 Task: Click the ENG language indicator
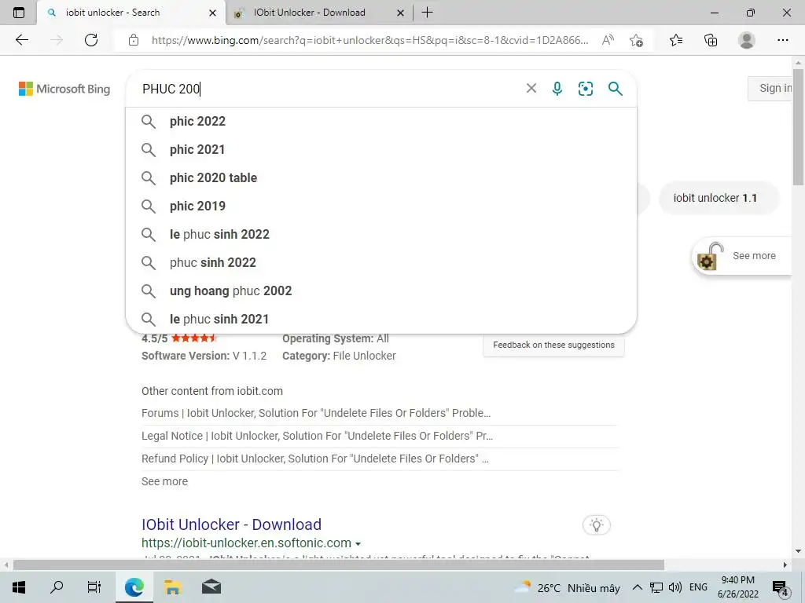click(698, 587)
